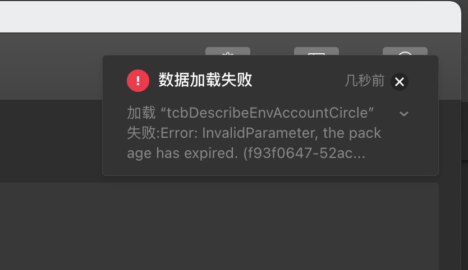468x270 pixels.
Task: Click the 'age has expired.' message text
Action: (183, 153)
